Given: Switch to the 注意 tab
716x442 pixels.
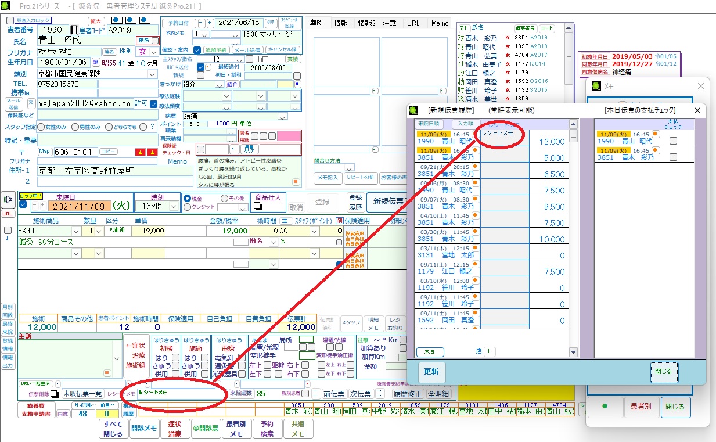Looking at the screenshot, I should 390,23.
